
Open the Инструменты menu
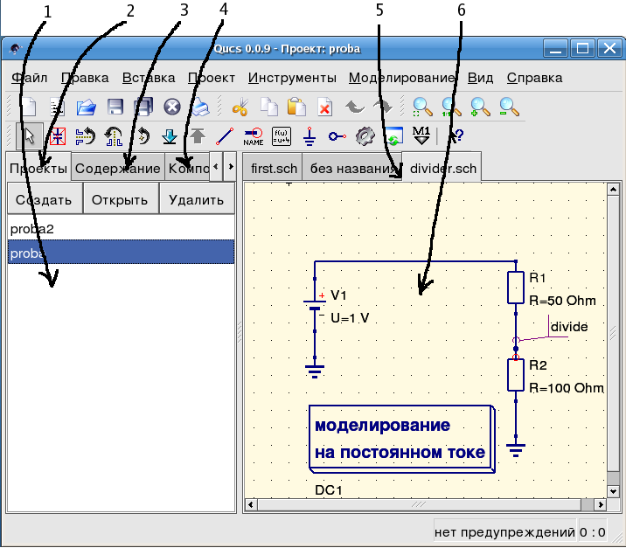[x=292, y=78]
